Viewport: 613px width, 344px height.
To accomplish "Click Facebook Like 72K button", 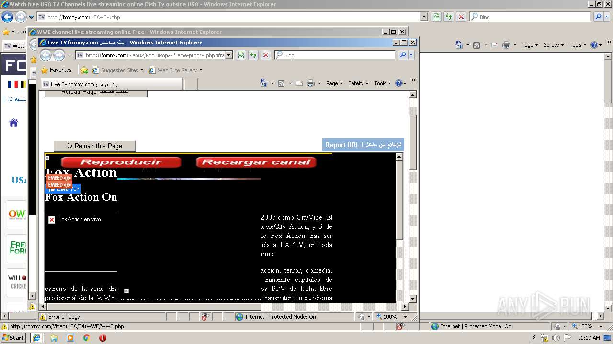I will 63,189.
